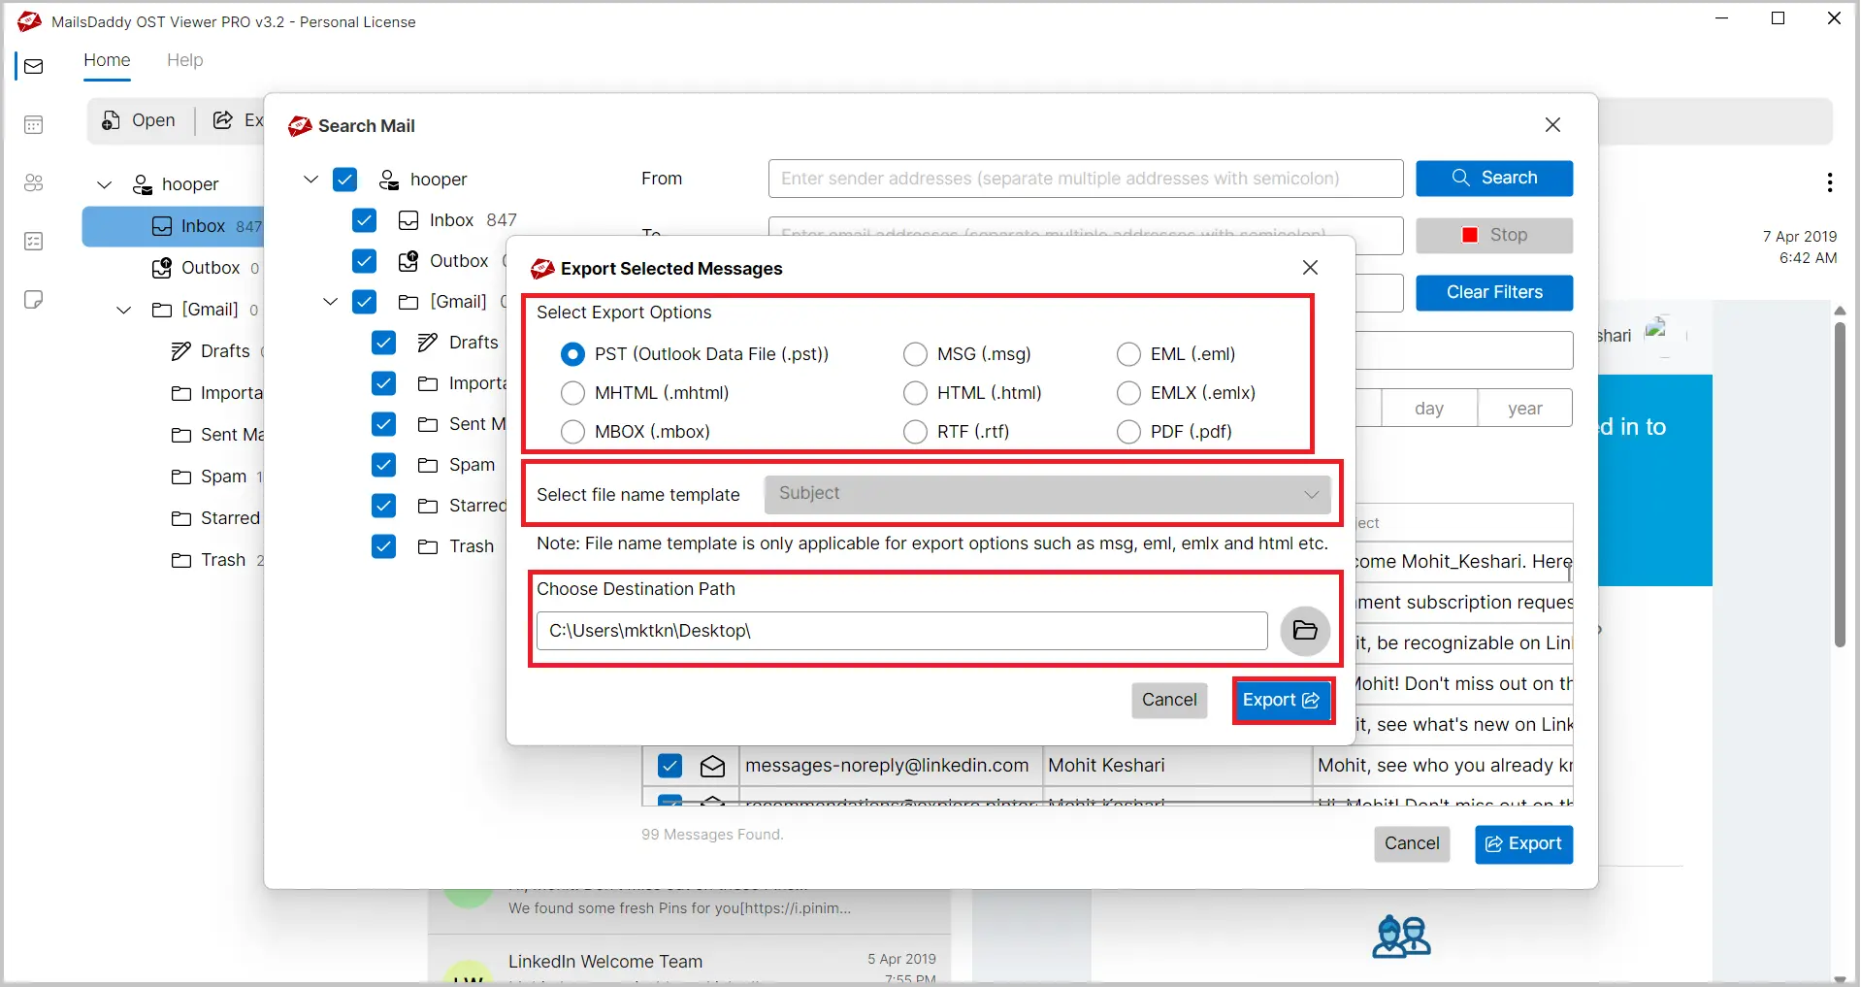The width and height of the screenshot is (1861, 987).
Task: Collapse hooper account in main sidebar
Action: [x=105, y=184]
